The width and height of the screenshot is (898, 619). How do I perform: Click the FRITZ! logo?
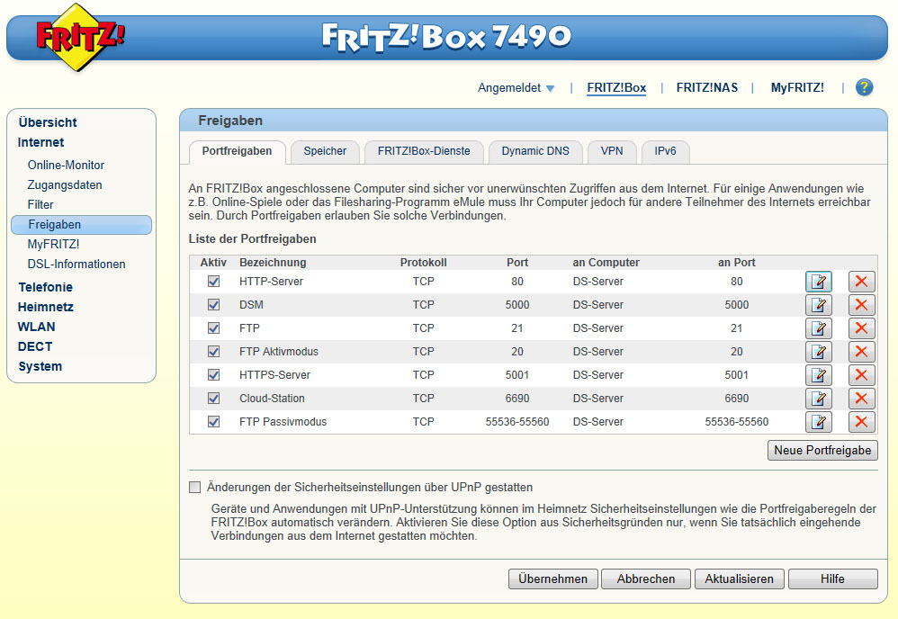(79, 37)
